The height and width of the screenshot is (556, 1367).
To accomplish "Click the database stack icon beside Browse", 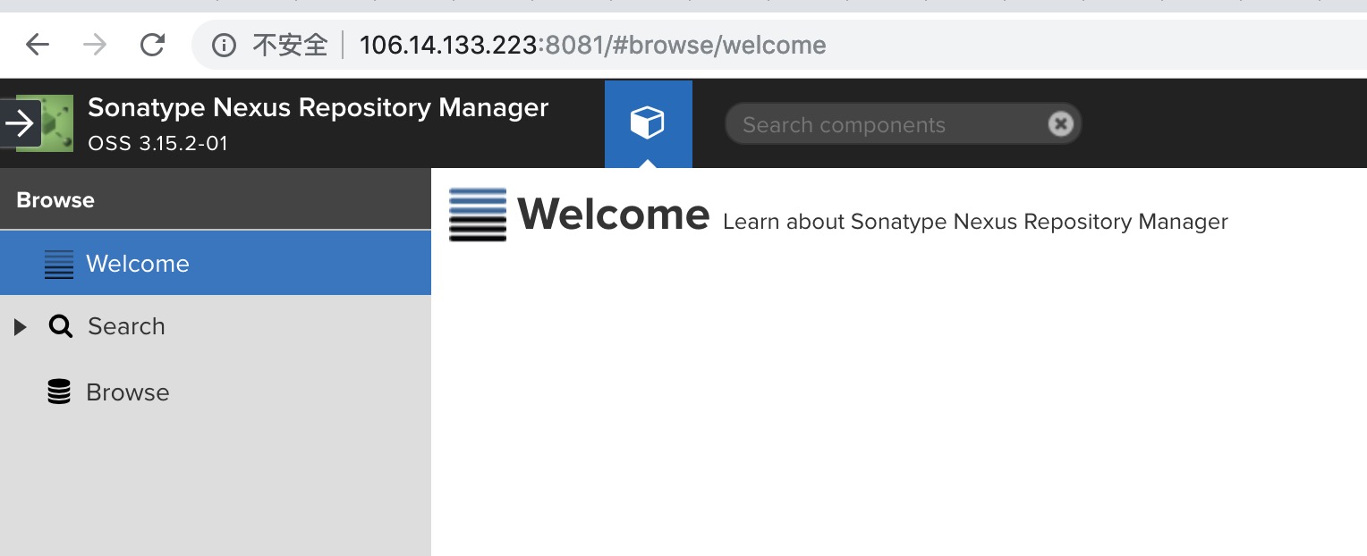I will tap(59, 392).
